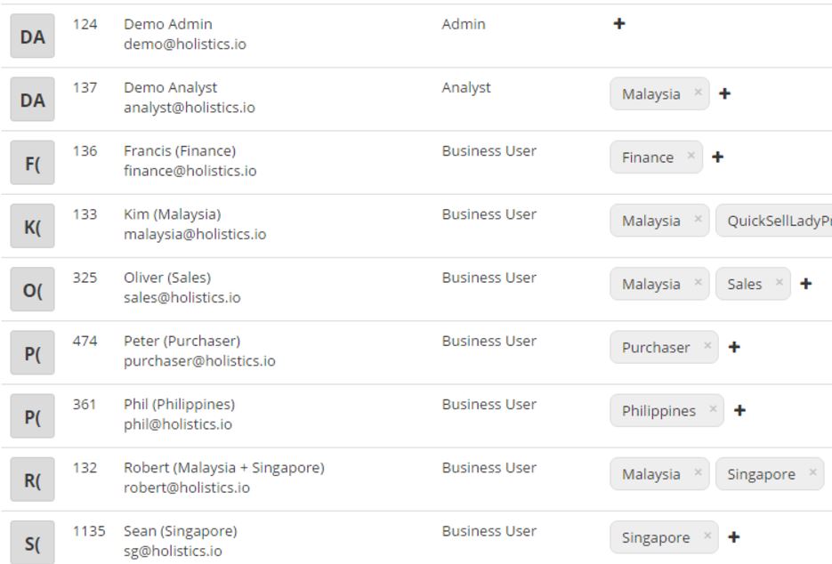Click the DA avatar for Demo Admin
Image resolution: width=832 pixels, height=564 pixels.
[32, 36]
